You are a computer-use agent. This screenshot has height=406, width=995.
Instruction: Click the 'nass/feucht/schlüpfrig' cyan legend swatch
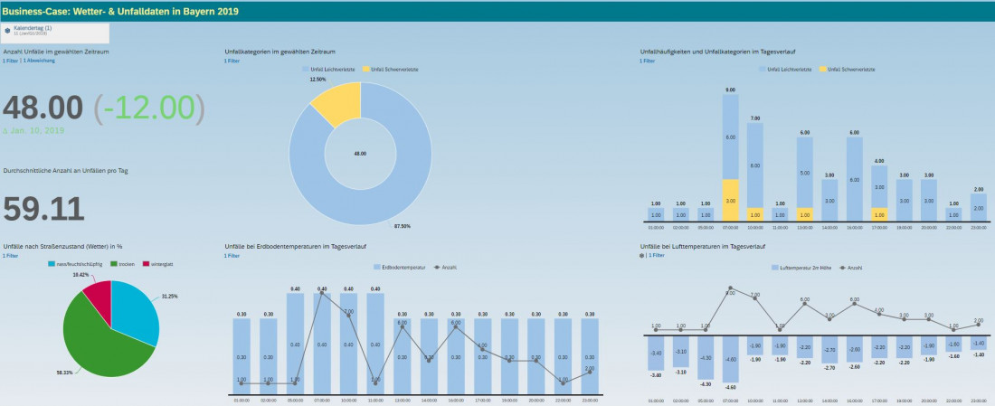coord(50,264)
